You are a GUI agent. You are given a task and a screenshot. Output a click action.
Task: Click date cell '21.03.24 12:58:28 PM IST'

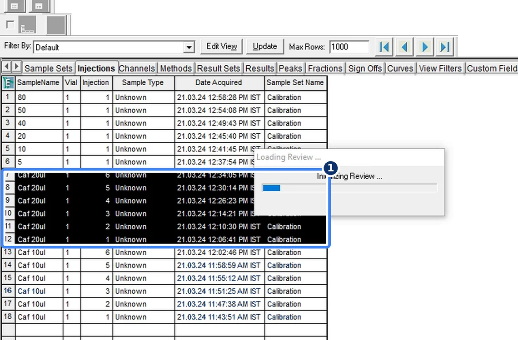point(219,97)
